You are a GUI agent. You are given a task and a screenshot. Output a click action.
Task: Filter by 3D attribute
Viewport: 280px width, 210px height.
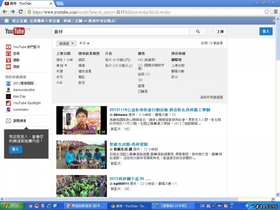140,80
